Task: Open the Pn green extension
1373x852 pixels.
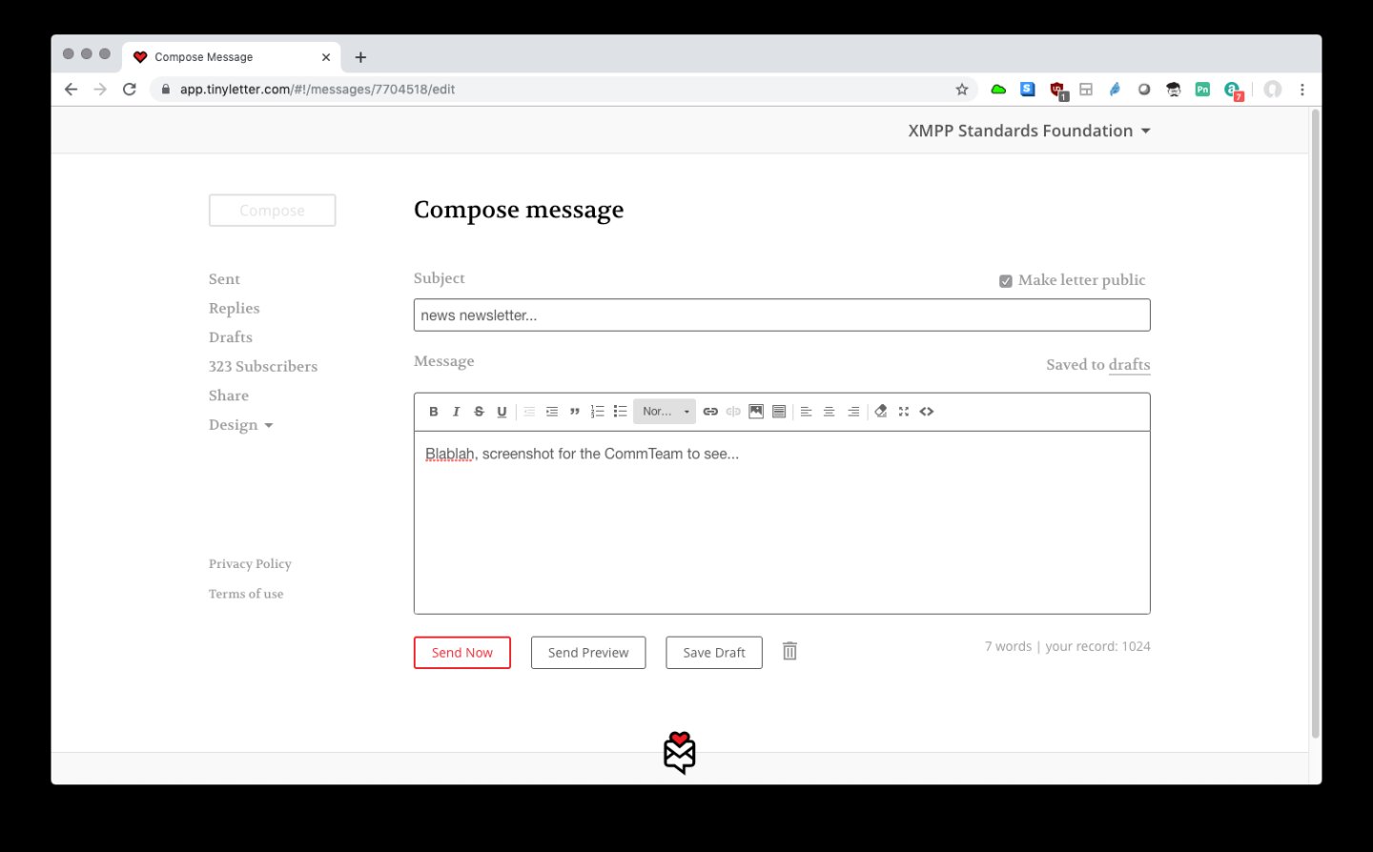Action: pyautogui.click(x=1202, y=90)
